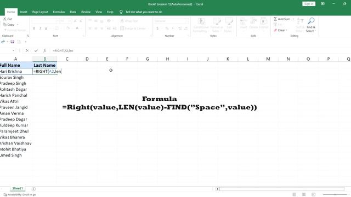Open the Data tab
The height and width of the screenshot is (197, 351).
[x=73, y=12]
